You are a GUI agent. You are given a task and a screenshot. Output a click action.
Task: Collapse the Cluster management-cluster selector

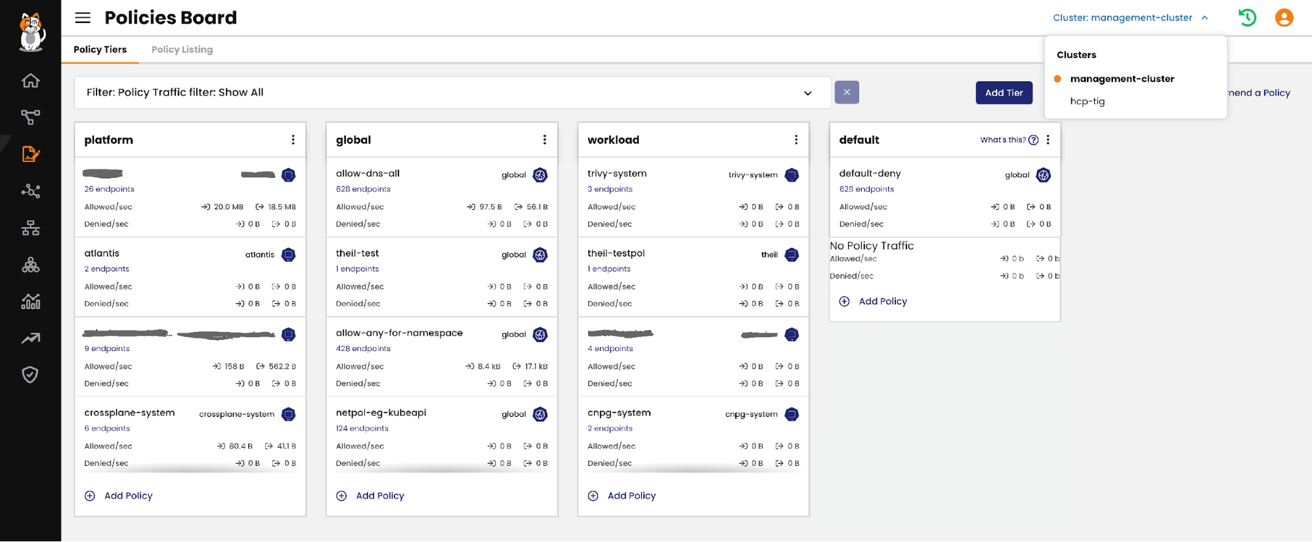[x=1130, y=18]
